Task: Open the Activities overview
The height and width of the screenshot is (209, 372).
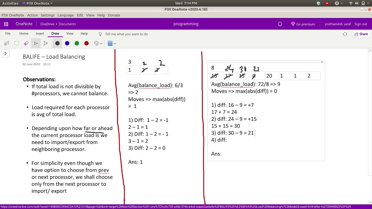Action: [x=10, y=3]
